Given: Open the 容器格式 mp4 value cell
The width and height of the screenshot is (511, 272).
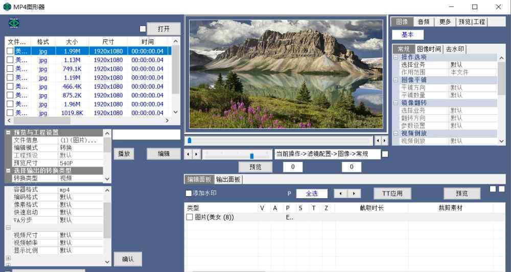Looking at the screenshot, I should pos(81,189).
